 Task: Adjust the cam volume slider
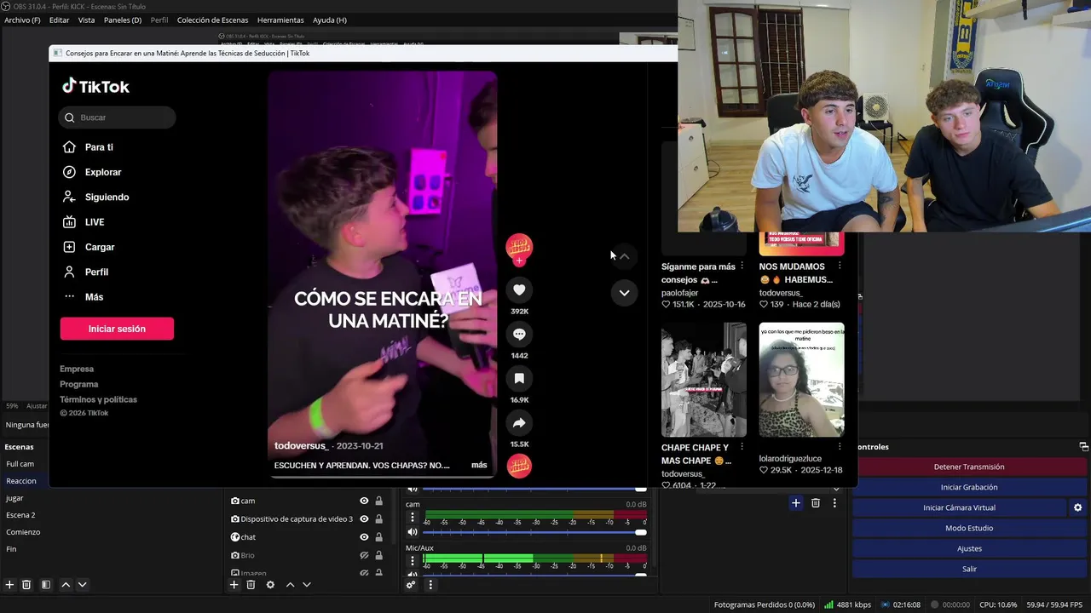click(534, 532)
